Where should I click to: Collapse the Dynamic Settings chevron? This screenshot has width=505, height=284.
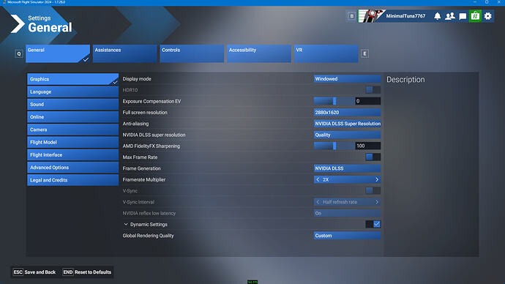pyautogui.click(x=126, y=225)
